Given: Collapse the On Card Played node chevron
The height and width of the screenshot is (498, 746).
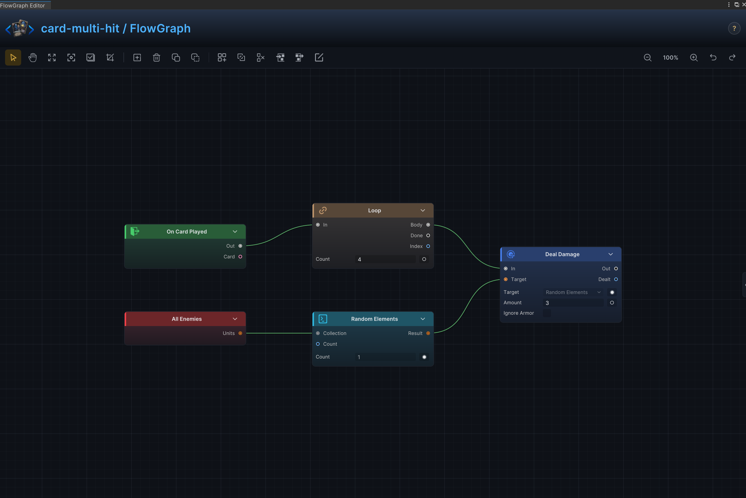Looking at the screenshot, I should tap(235, 232).
